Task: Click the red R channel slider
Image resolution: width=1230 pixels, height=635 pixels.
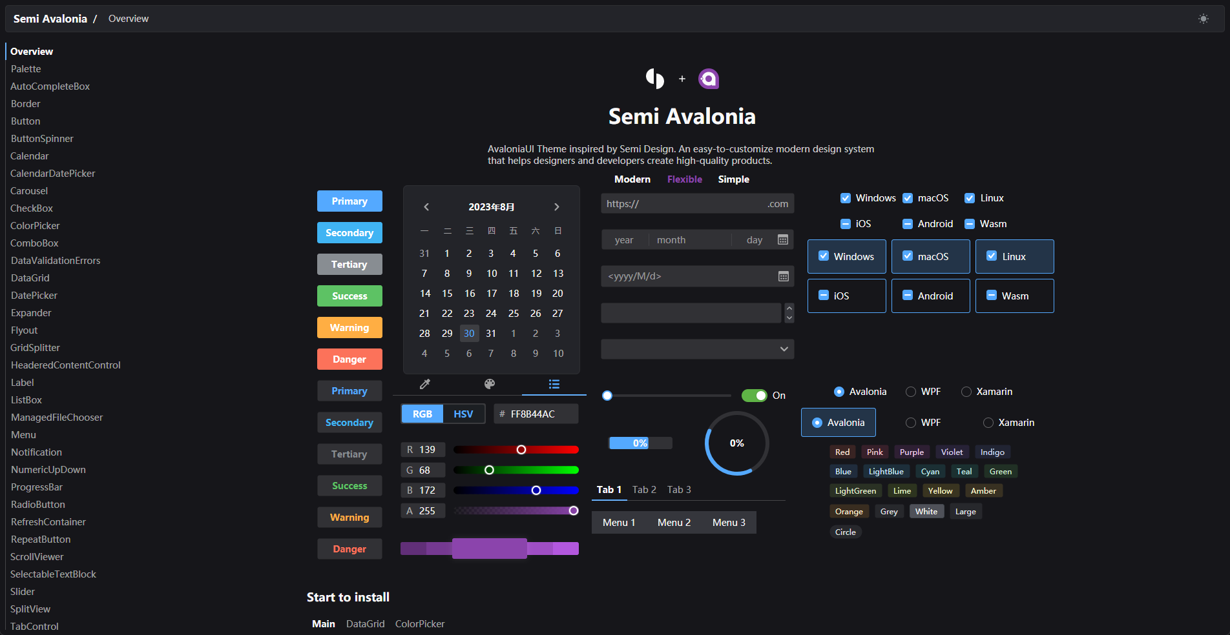Action: (516, 450)
